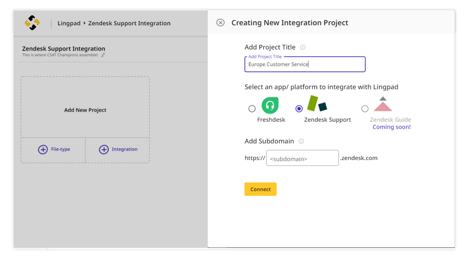468x259 pixels.
Task: Click the plus icon for Integration
Action: (x=104, y=150)
